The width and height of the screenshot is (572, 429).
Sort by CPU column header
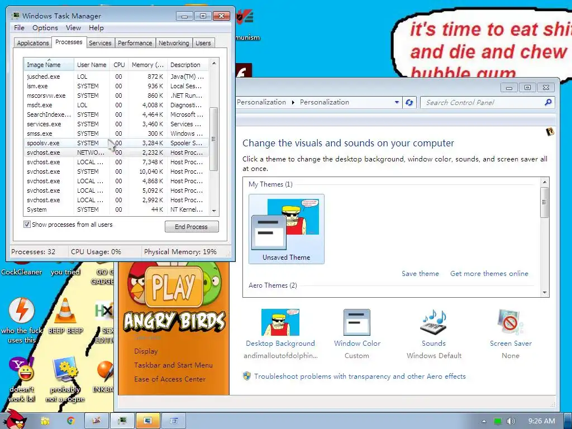click(x=119, y=65)
